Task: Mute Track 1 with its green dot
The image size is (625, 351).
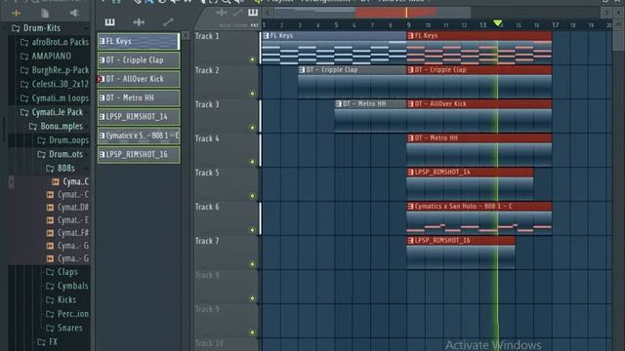Action: pos(252,59)
